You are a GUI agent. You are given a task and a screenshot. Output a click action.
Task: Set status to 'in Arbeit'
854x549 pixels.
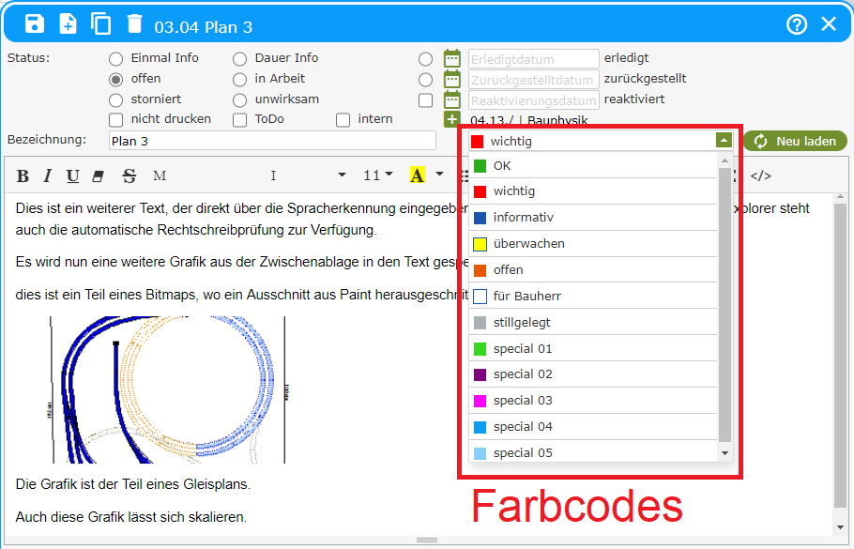(240, 79)
